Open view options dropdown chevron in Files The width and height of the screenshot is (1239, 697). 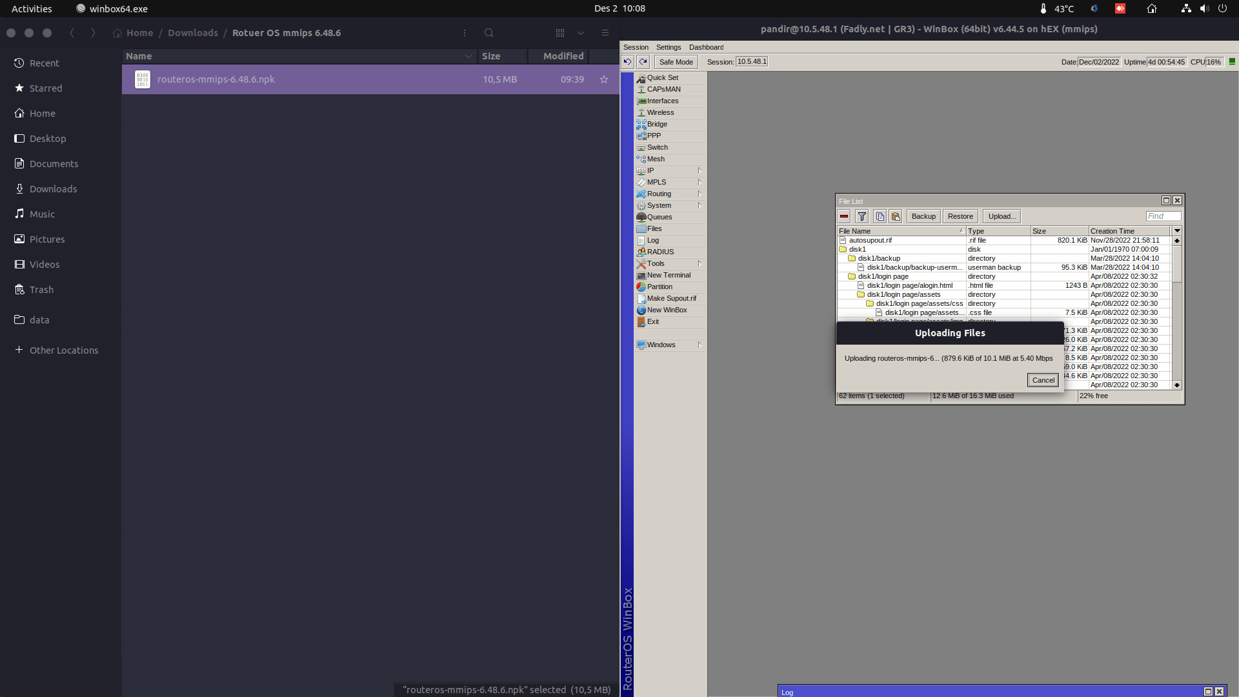[x=581, y=33]
